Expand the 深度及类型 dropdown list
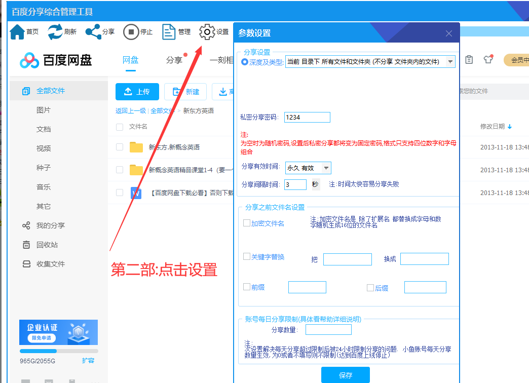Viewport: 529px width, 383px height. pyautogui.click(x=450, y=62)
